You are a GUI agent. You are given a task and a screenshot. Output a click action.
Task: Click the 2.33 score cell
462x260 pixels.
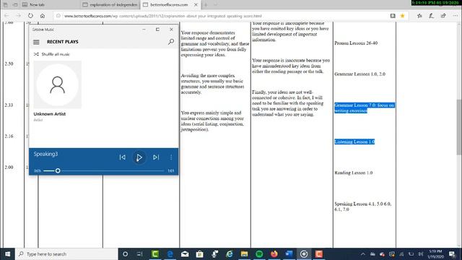pyautogui.click(x=9, y=105)
